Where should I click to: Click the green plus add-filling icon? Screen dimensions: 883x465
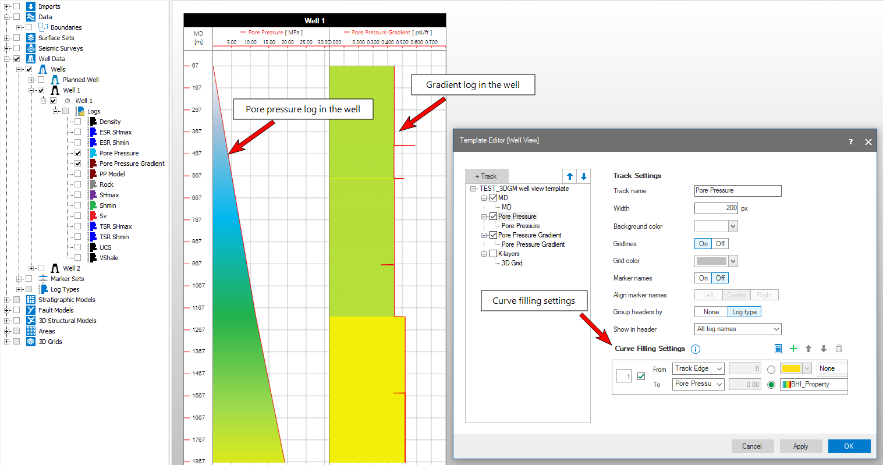click(793, 349)
